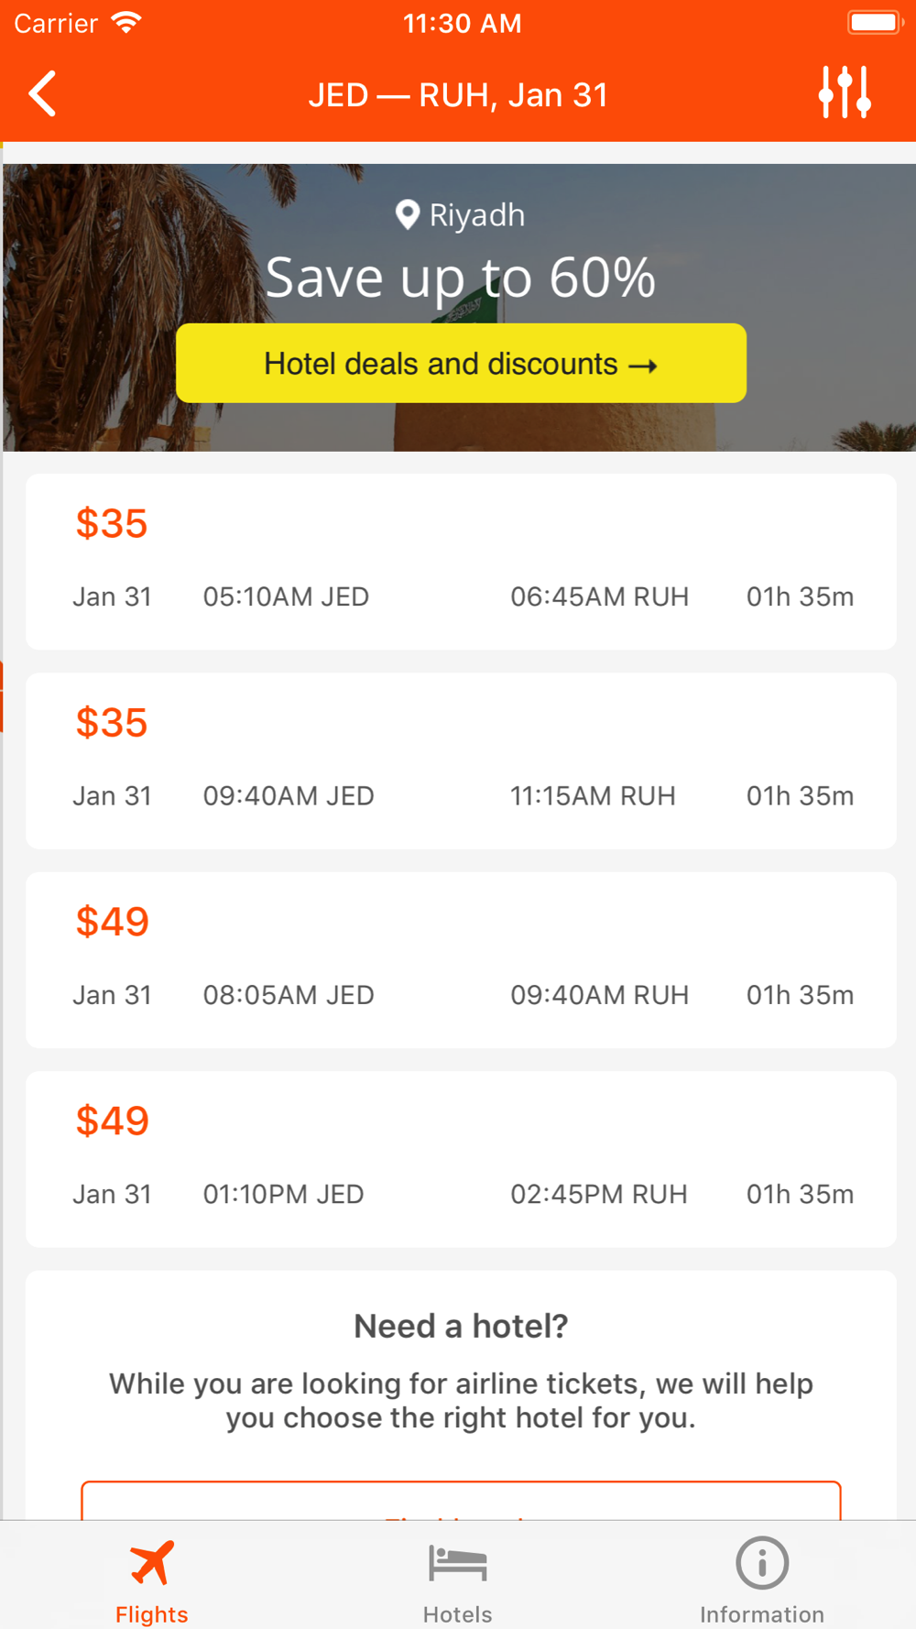Tap the battery indicator icon
Screen dimensions: 916x1629
(x=875, y=23)
